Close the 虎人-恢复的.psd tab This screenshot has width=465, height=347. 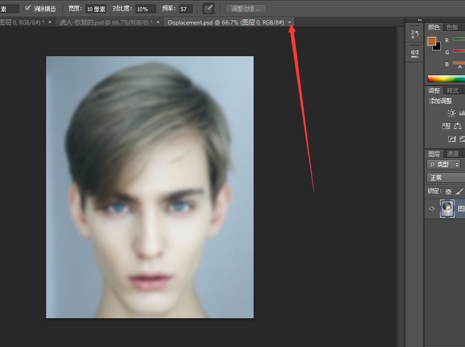pyautogui.click(x=158, y=22)
